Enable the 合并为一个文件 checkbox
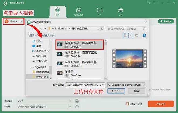 pyautogui.click(x=128, y=104)
